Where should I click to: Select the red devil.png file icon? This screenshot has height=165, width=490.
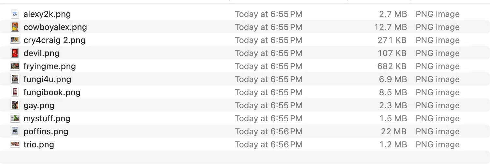[x=15, y=53]
